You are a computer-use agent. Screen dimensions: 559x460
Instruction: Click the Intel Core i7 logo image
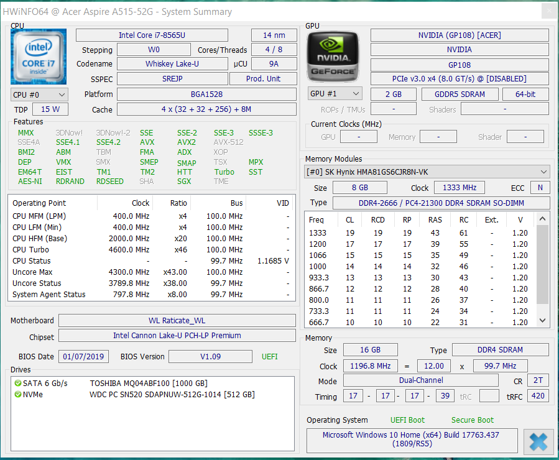click(39, 57)
